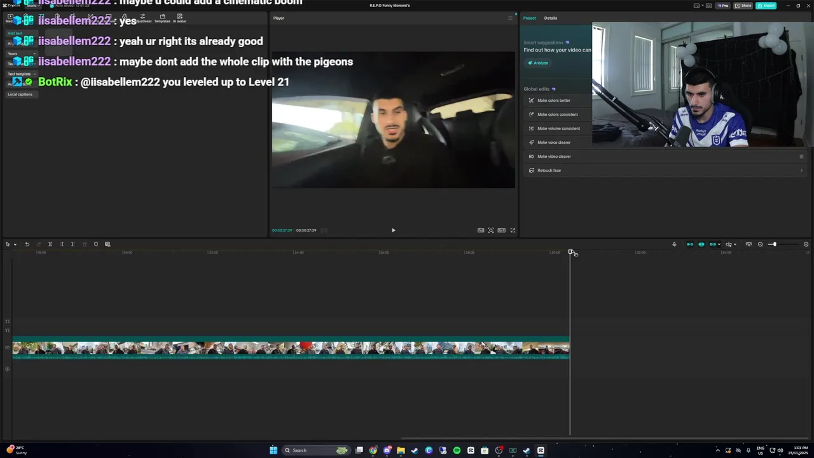The image size is (814, 458).
Task: Click the player aspect ratio icon
Action: click(502, 230)
